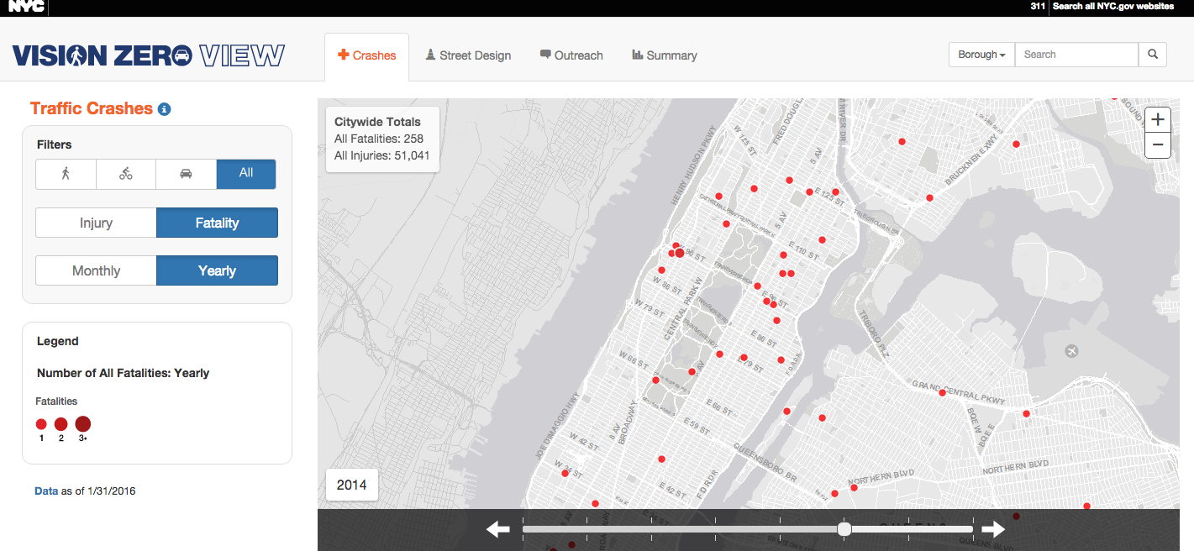Open the Street Design tab
Screen dimensions: 1194x551
pyautogui.click(x=468, y=56)
